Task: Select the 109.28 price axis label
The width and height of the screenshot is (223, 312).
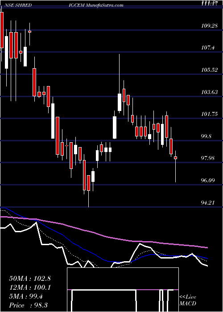Action: pos(209,26)
